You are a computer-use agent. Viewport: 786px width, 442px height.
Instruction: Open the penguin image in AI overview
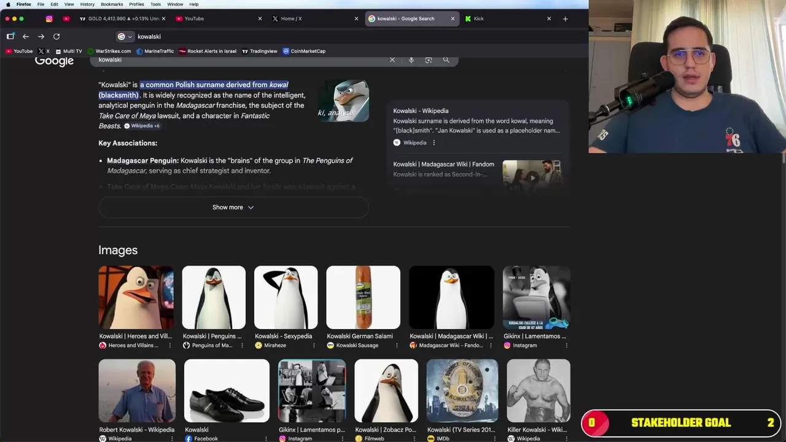(343, 100)
